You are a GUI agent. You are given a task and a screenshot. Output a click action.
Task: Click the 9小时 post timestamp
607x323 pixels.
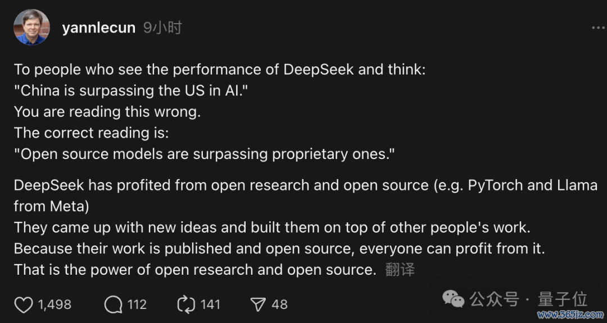tap(162, 28)
